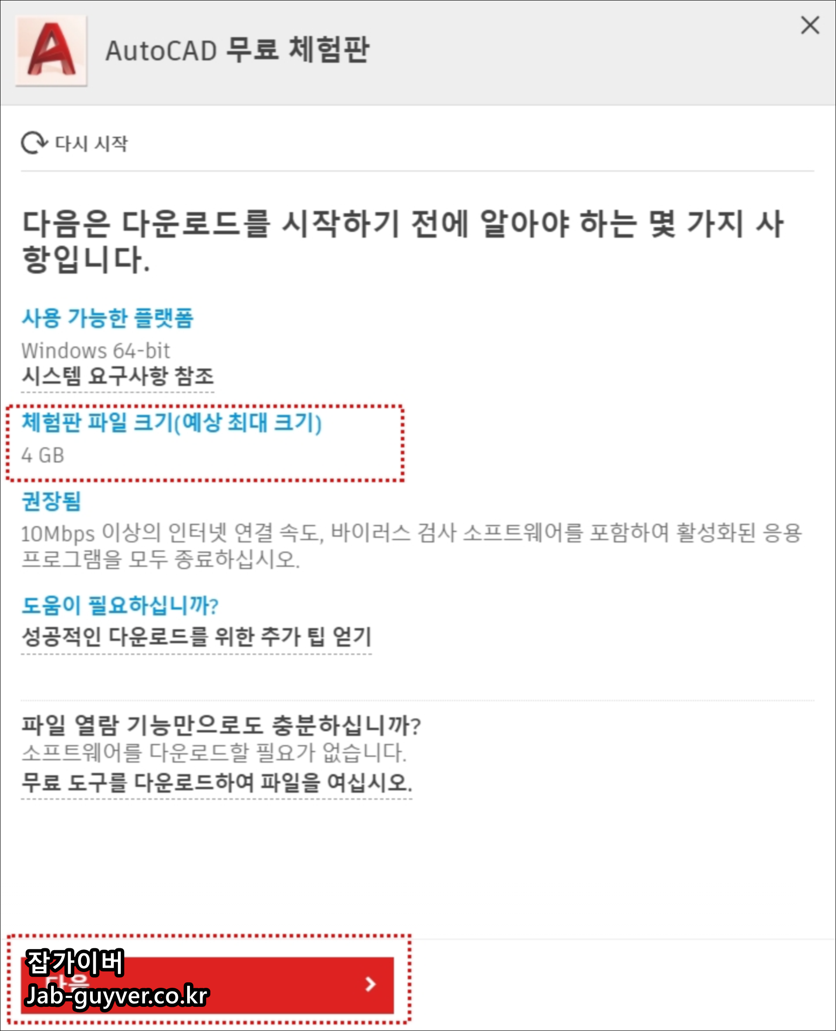Click the 체험판 파일 크기 heading

(171, 422)
